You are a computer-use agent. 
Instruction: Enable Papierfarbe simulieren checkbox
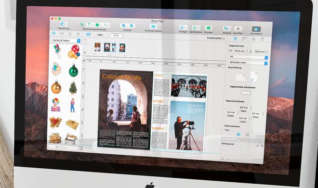(228, 86)
